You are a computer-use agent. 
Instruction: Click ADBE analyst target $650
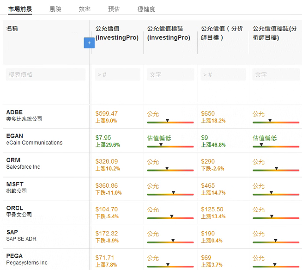(208, 114)
